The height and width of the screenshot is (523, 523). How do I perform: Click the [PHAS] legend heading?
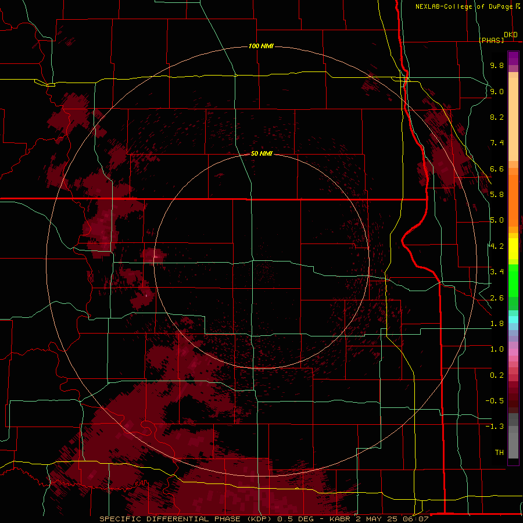pyautogui.click(x=491, y=40)
